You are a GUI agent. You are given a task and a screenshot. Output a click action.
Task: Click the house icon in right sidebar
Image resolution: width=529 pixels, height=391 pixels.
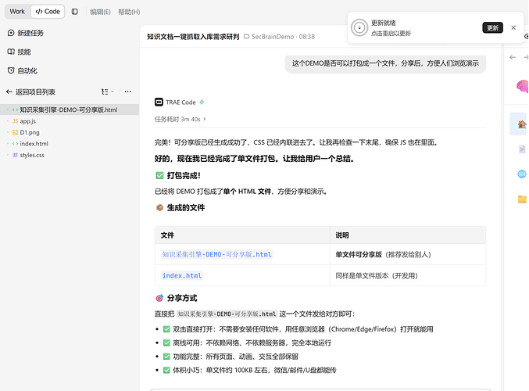(x=522, y=124)
